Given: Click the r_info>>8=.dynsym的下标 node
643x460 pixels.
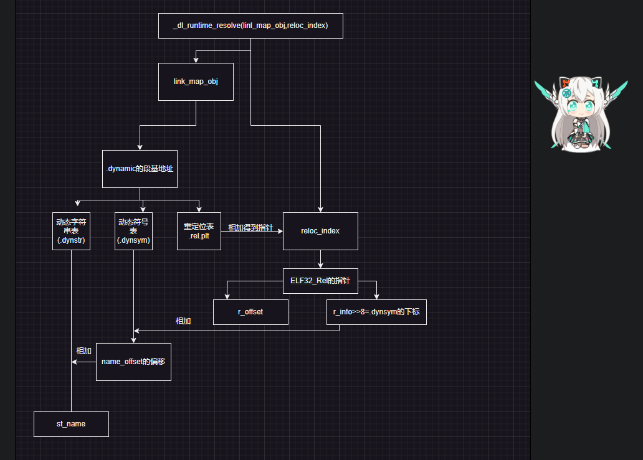Looking at the screenshot, I should tap(376, 312).
